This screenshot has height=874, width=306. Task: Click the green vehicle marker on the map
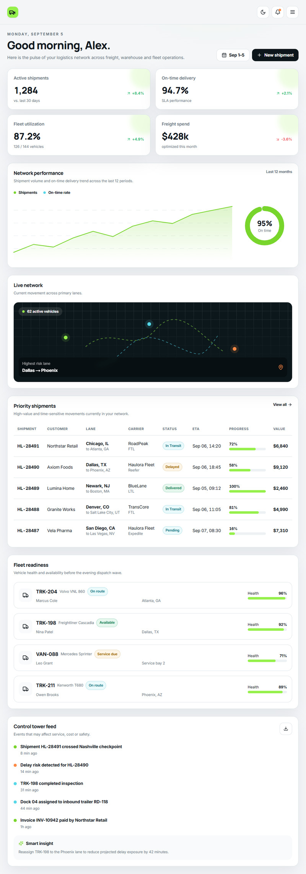coord(66,337)
